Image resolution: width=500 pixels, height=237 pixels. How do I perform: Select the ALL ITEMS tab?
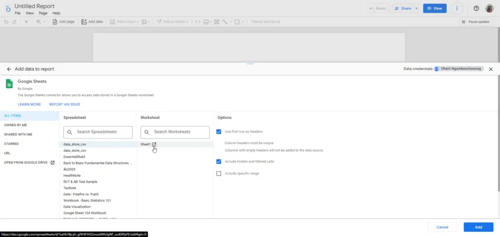coord(30,116)
